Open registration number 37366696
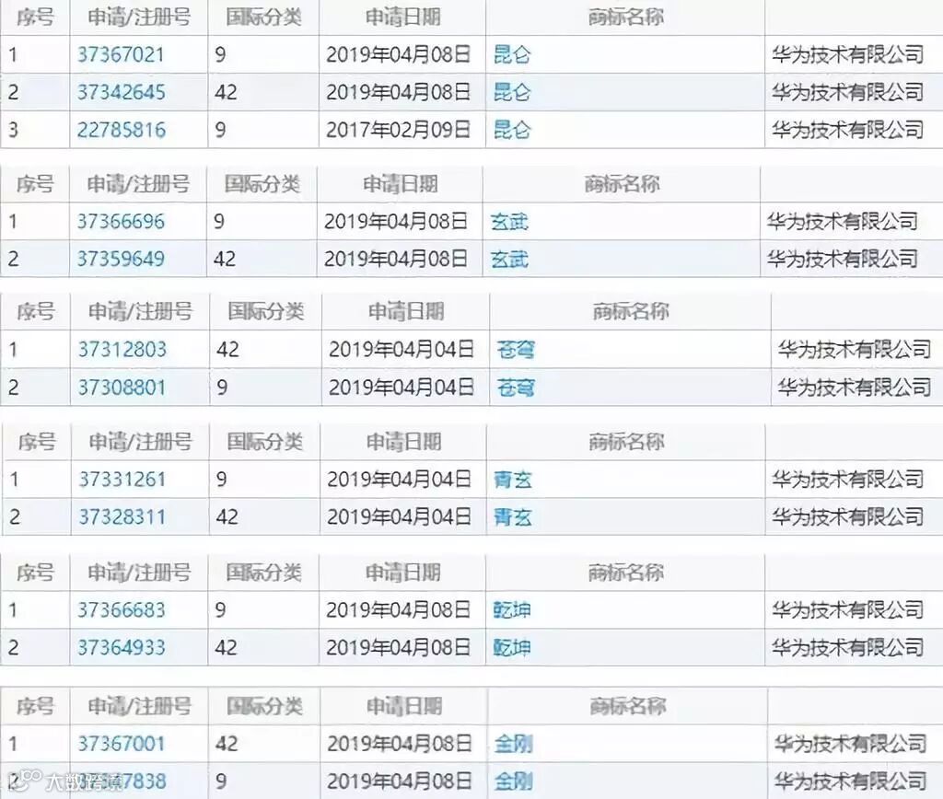Image resolution: width=943 pixels, height=799 pixels. pyautogui.click(x=121, y=221)
